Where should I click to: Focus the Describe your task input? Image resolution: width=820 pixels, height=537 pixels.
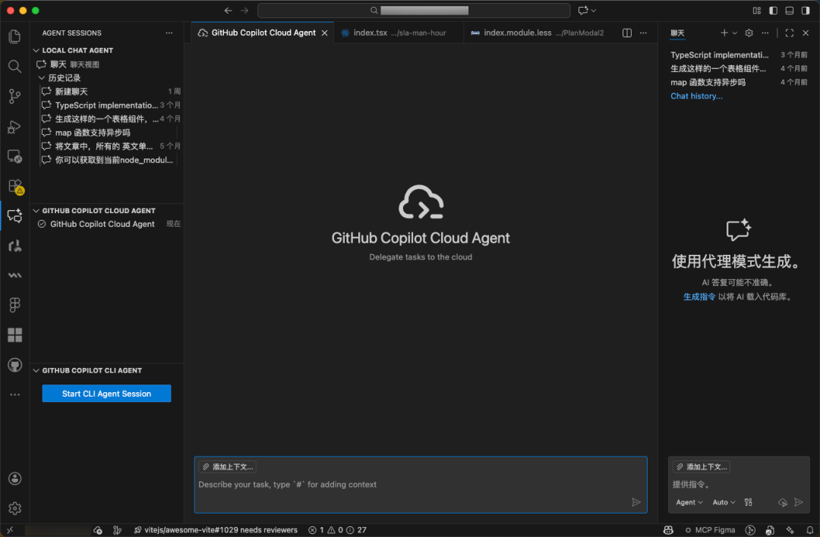[421, 485]
